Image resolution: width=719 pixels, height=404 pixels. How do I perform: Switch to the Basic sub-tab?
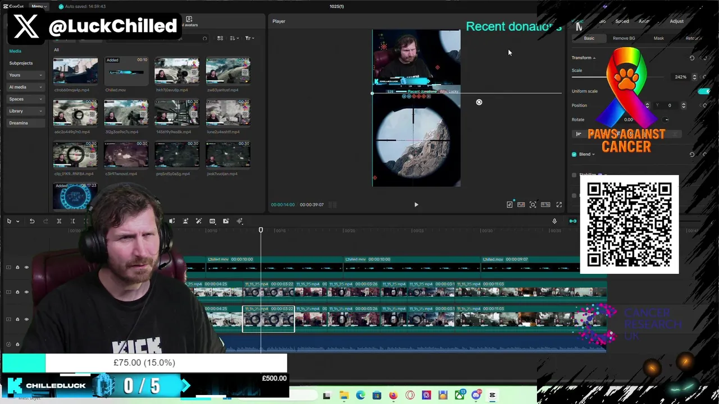(x=589, y=38)
